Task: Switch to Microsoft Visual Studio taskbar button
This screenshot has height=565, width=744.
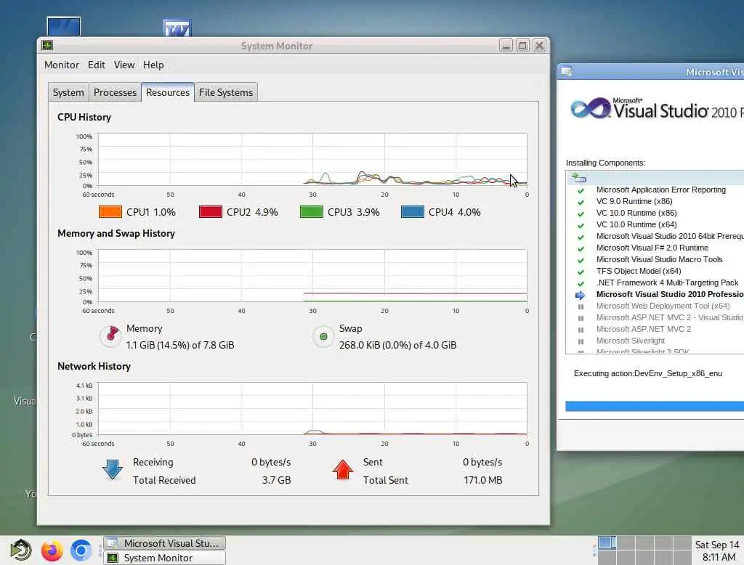Action: click(164, 543)
